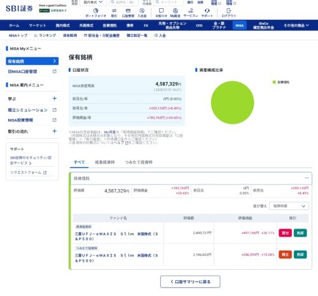Click the 銘柄名 stock search input field
The image size is (318, 296).
(x=123, y=3)
